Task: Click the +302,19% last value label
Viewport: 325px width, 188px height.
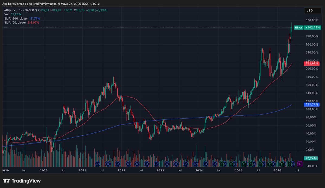Action: (313, 28)
